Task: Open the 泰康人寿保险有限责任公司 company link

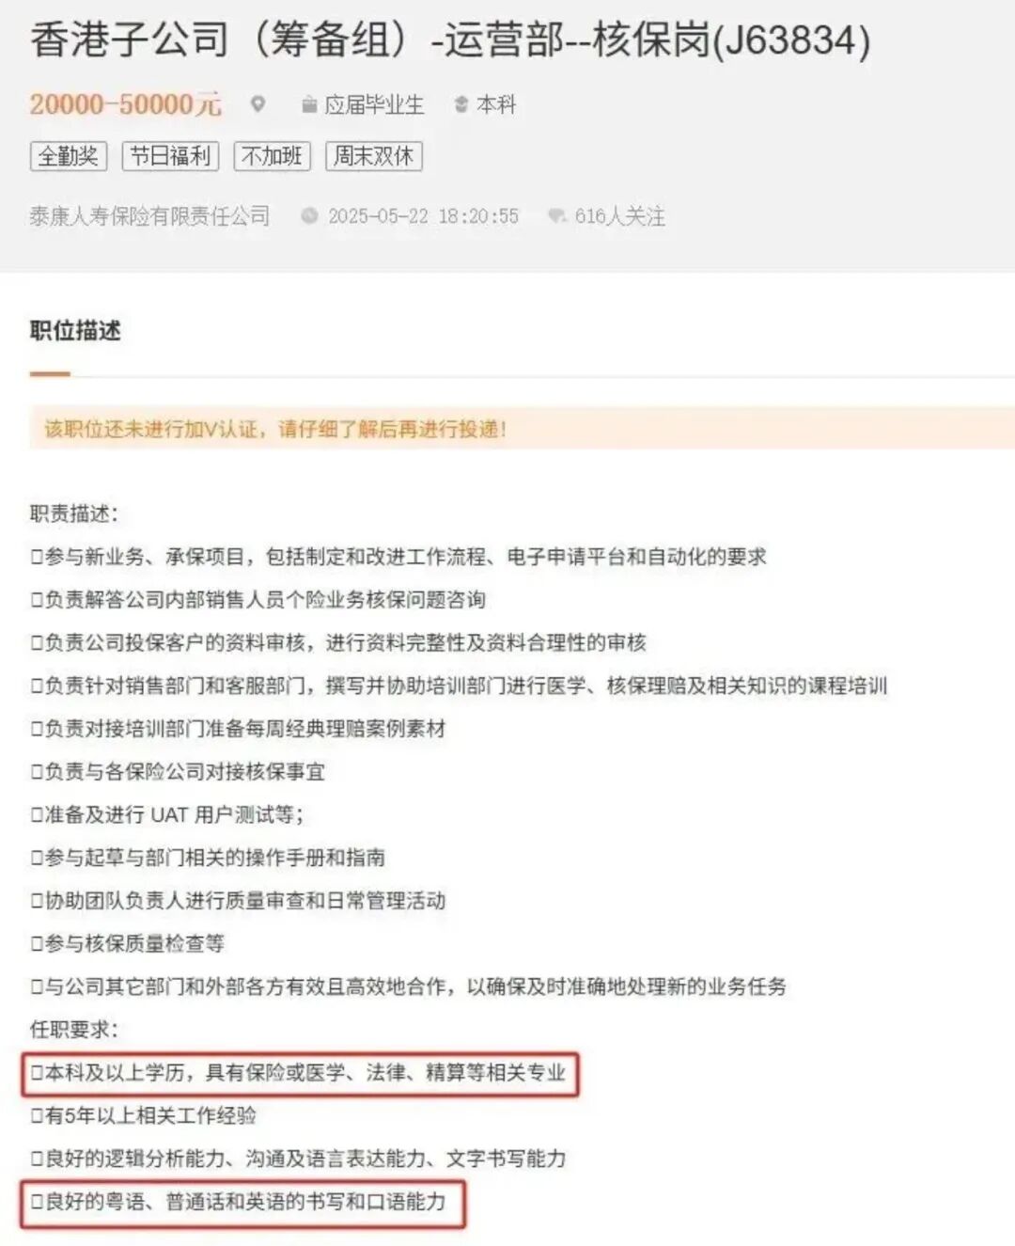Action: click(149, 215)
